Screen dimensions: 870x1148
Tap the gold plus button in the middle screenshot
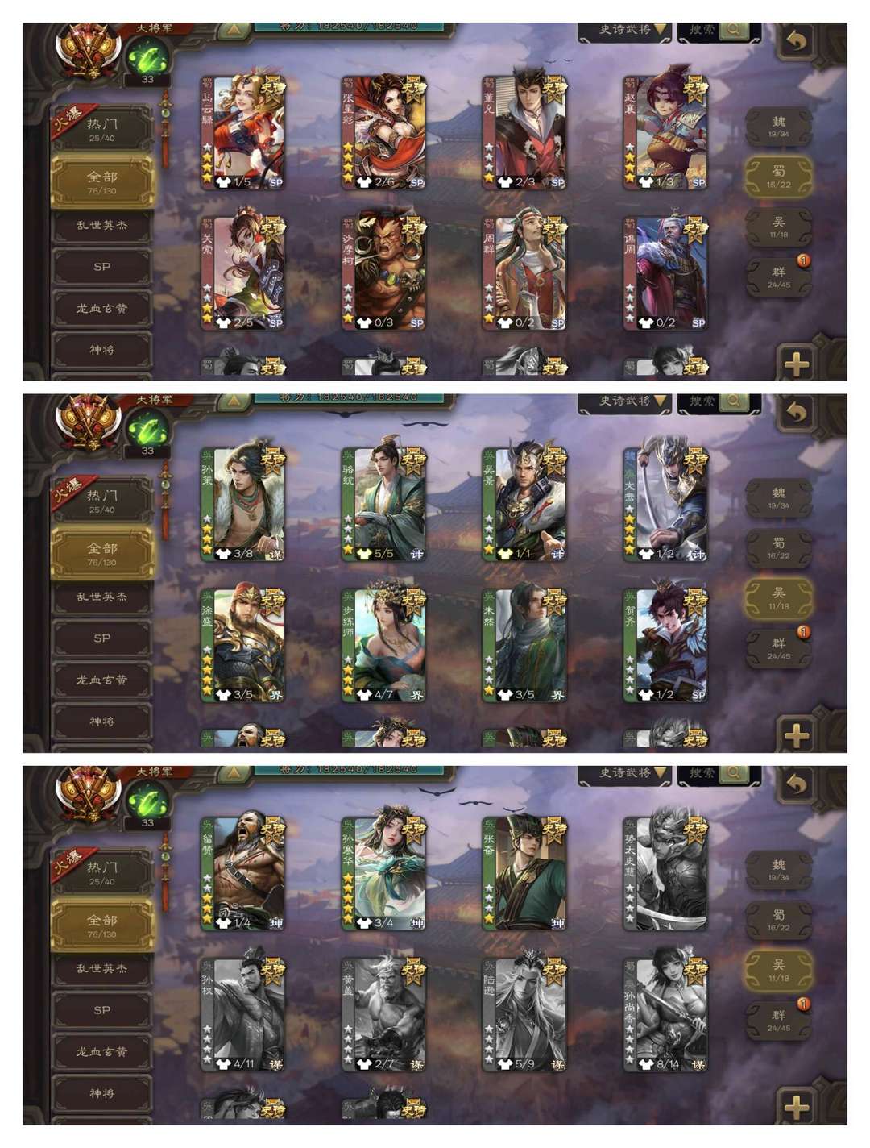coord(797,734)
